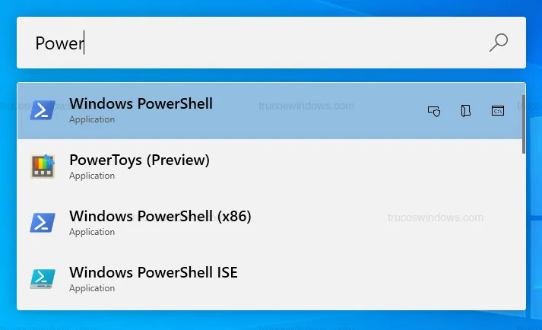Click empty space in the PowerToys (Preview) row
Image resolution: width=542 pixels, height=330 pixels.
coord(365,167)
